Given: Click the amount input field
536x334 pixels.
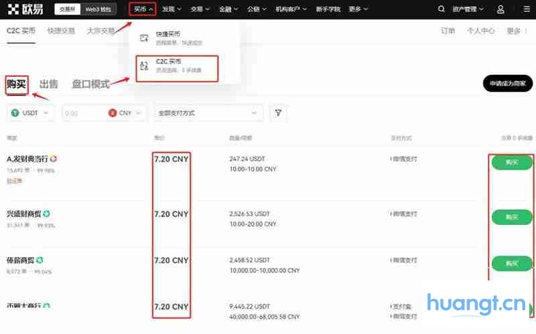Looking at the screenshot, I should 84,113.
